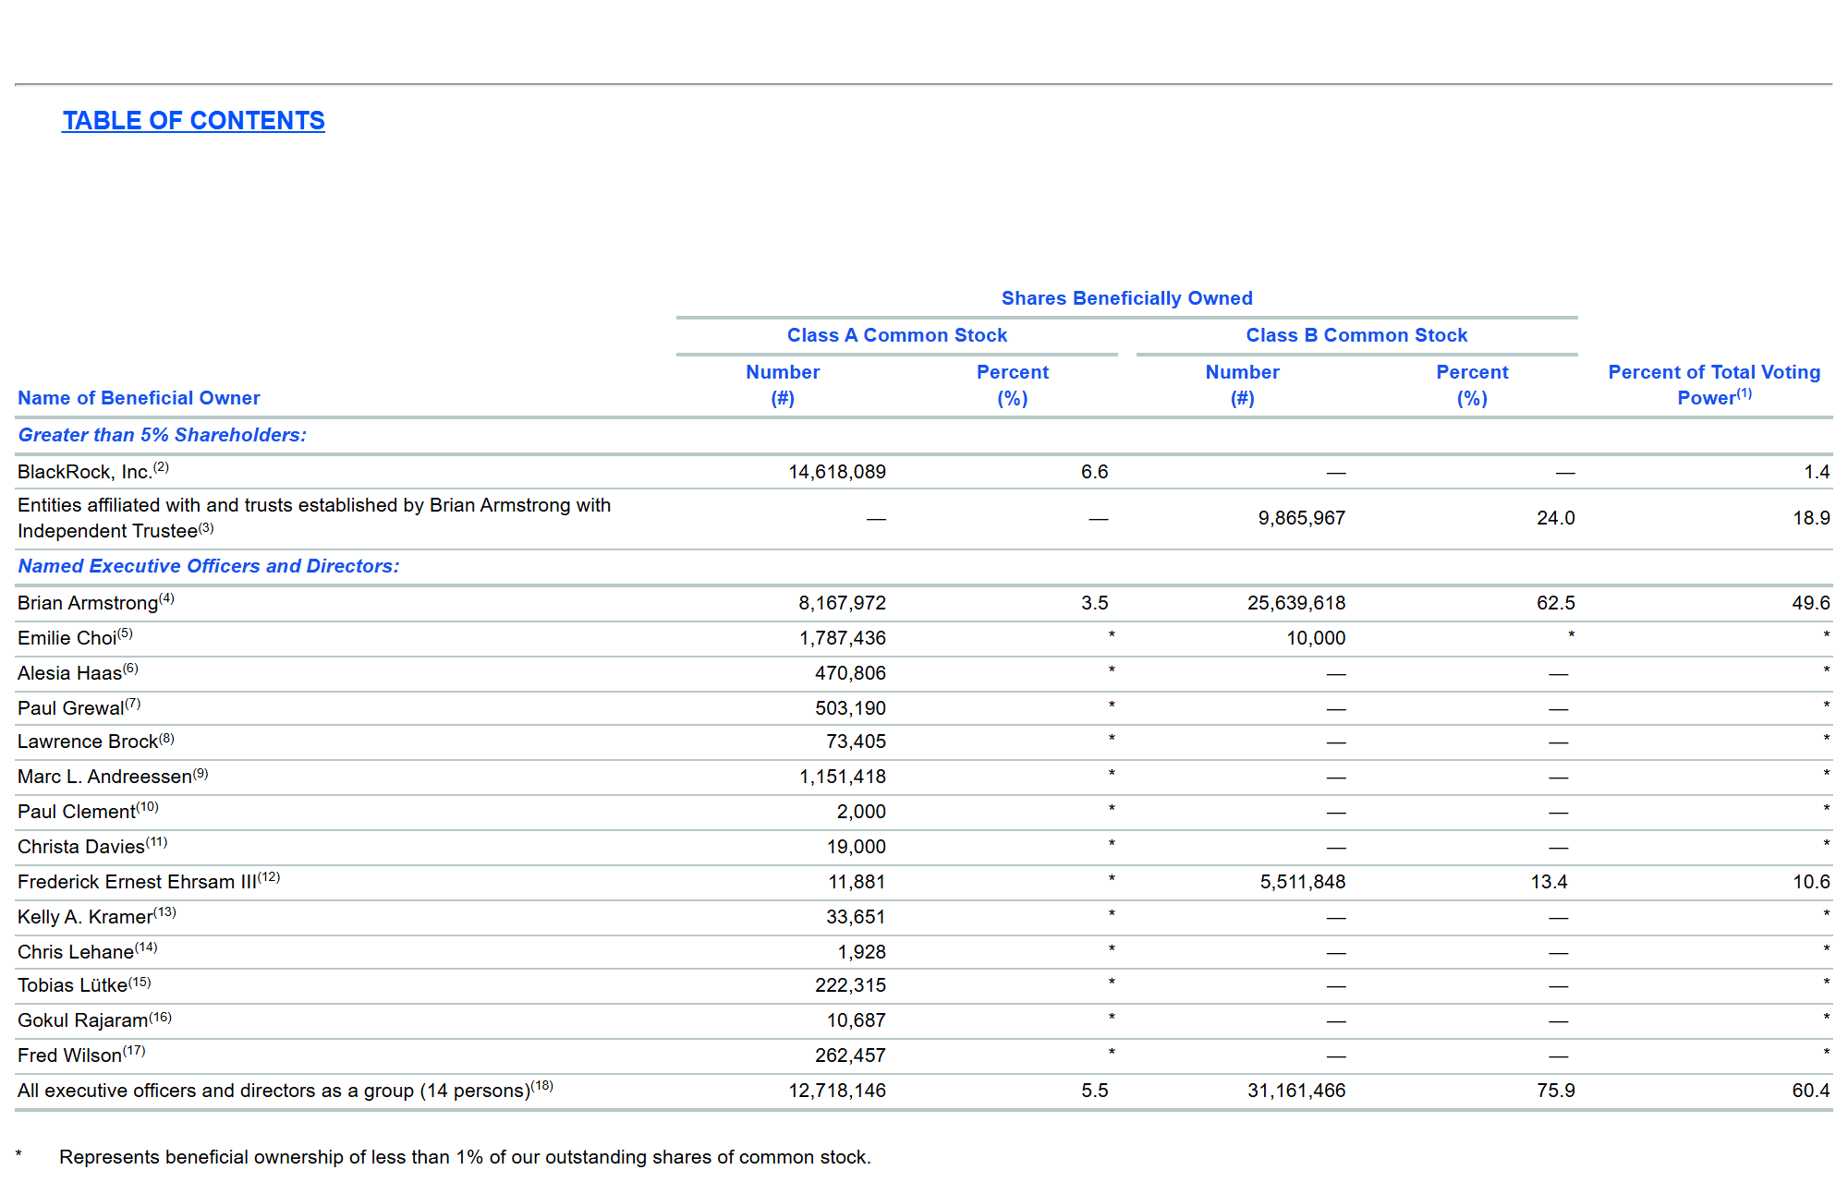Click the 'Paul Clement' row name
The image size is (1848, 1182).
click(77, 812)
